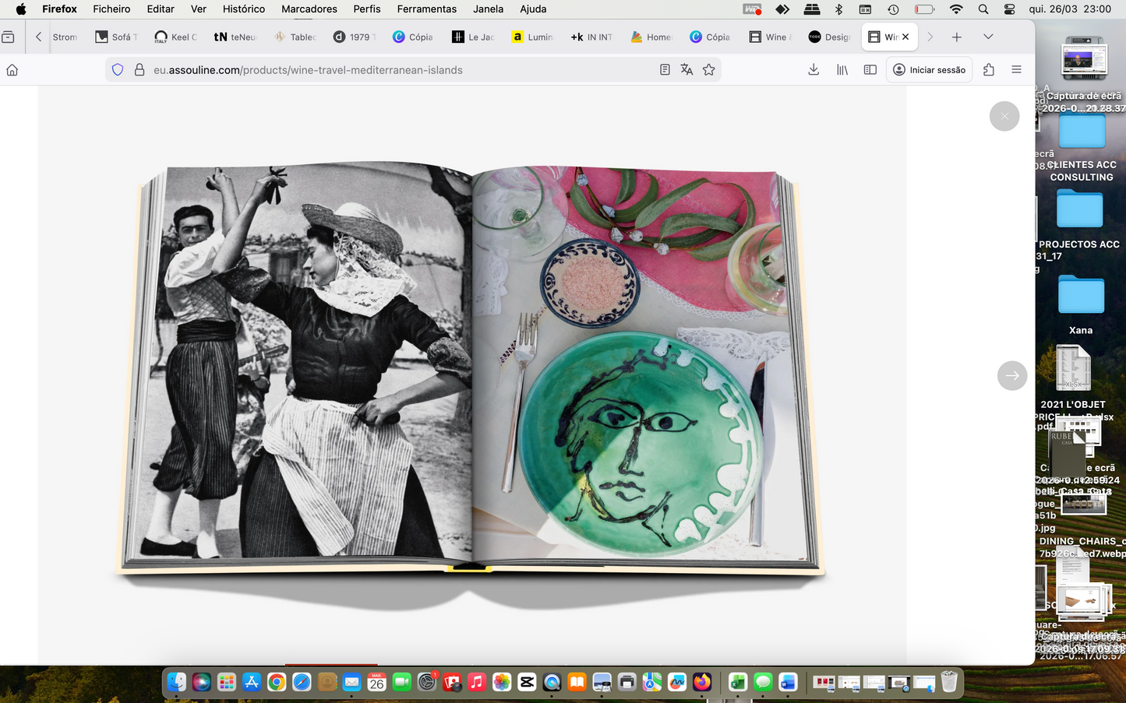Screen dimensions: 1126x703
Task: Open the Extensions puzzle icon
Action: pyautogui.click(x=989, y=70)
